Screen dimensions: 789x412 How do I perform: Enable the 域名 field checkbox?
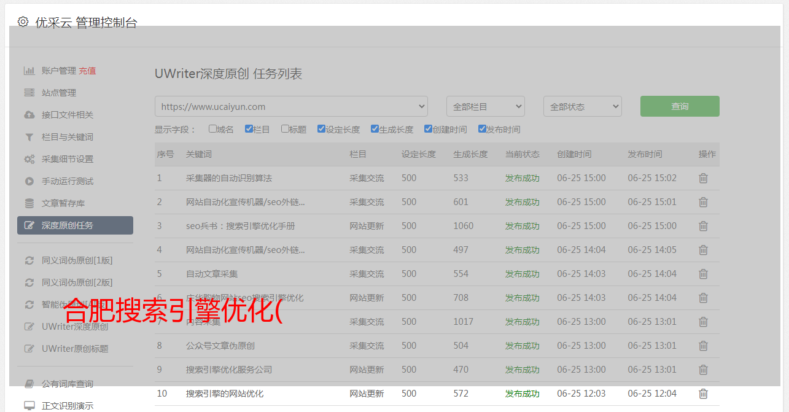[212, 129]
